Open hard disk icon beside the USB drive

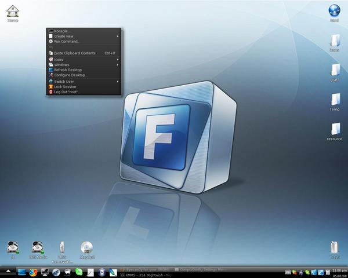38,250
